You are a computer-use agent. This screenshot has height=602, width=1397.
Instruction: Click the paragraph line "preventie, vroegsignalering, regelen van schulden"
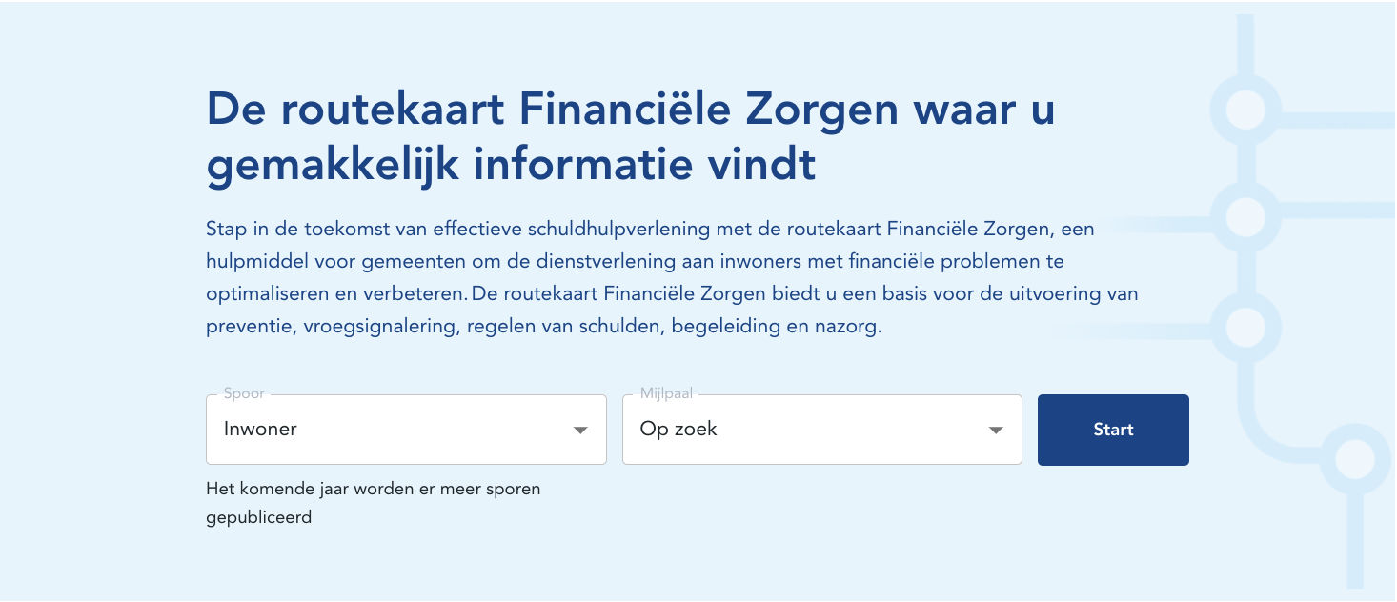coord(543,327)
